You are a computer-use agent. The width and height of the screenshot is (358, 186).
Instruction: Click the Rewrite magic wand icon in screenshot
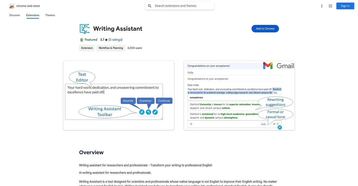point(142,112)
